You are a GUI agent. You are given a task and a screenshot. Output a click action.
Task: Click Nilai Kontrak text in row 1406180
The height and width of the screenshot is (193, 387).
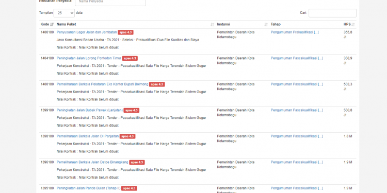88,47
